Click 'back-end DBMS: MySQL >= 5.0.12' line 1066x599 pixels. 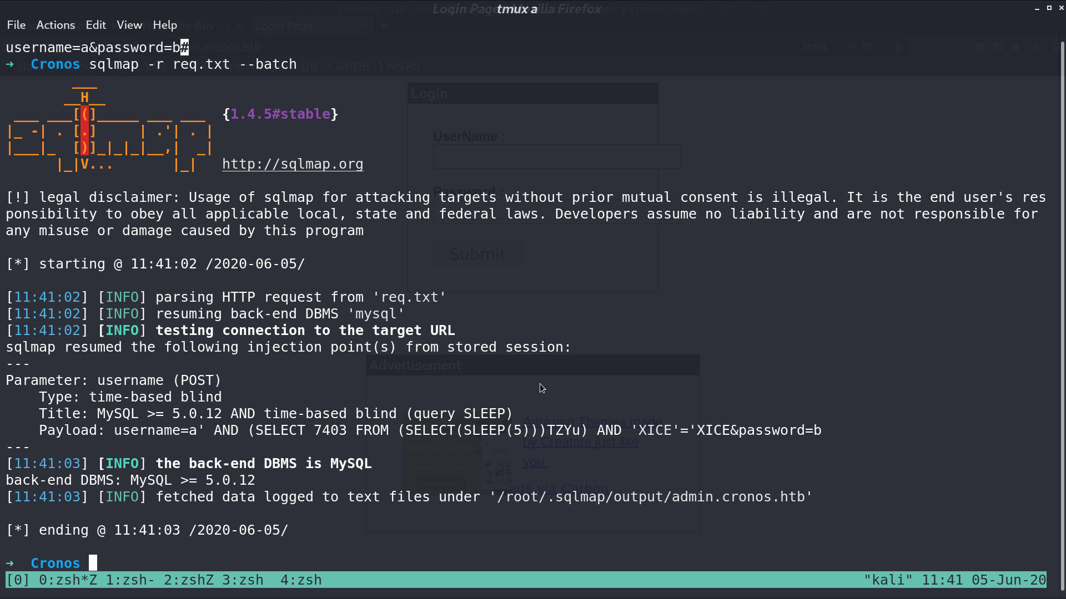click(130, 480)
